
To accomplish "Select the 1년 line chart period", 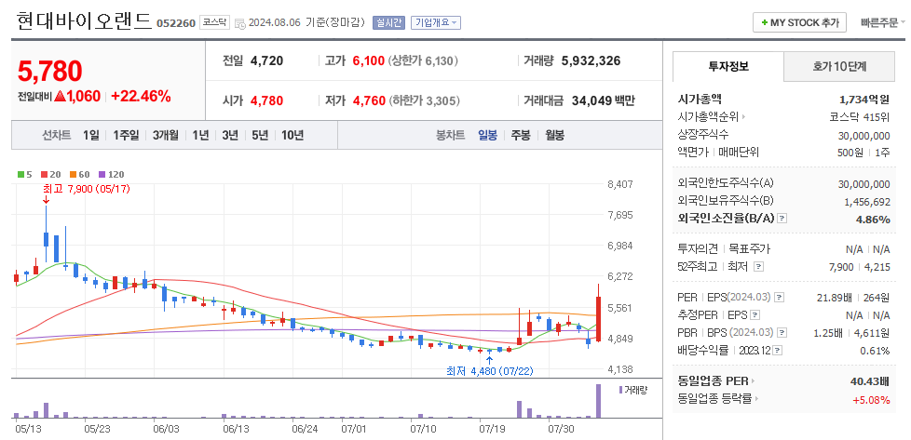I will click(200, 135).
